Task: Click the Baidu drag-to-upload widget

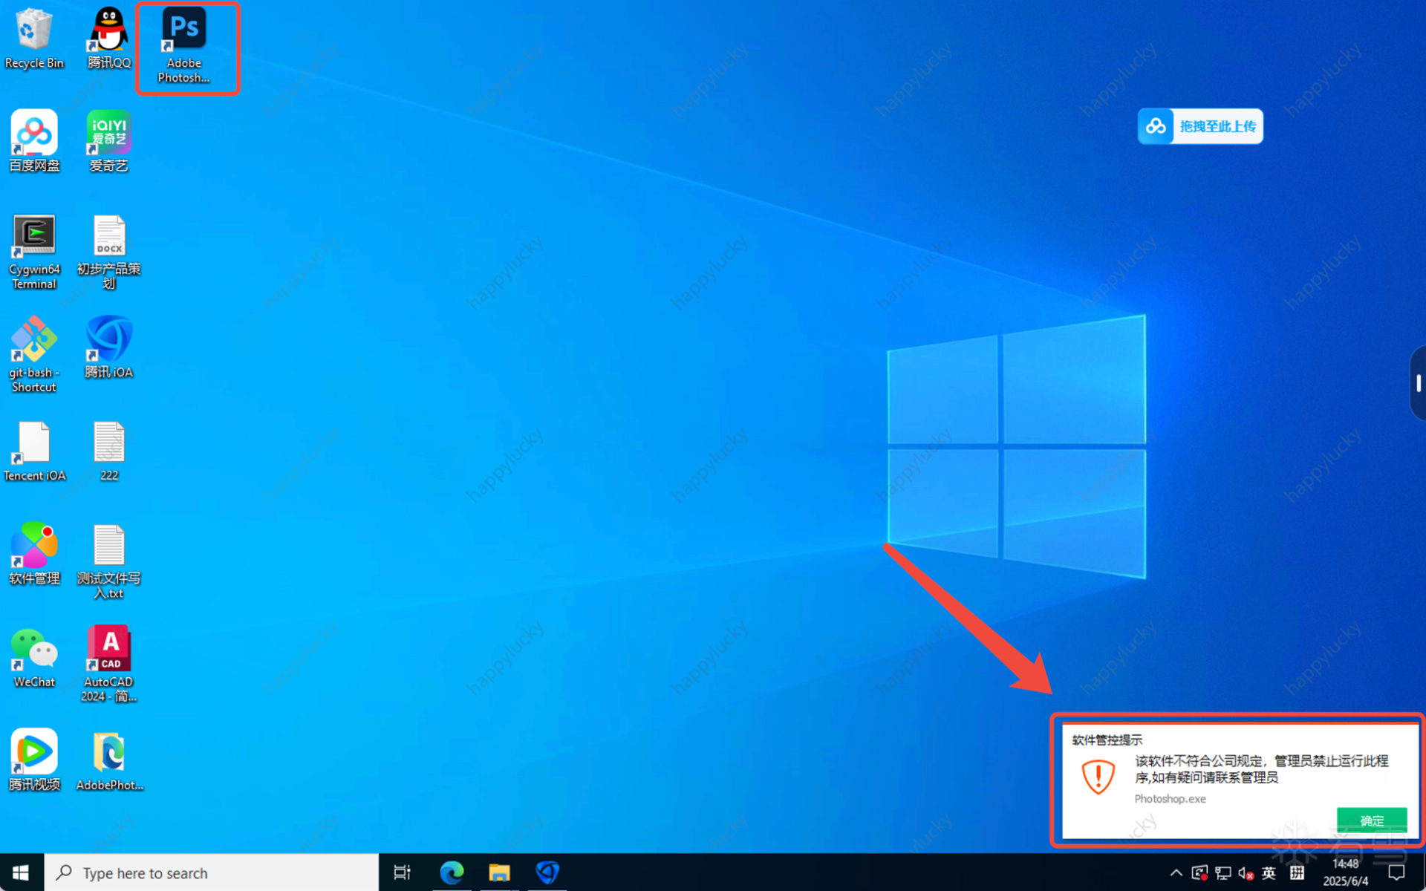Action: 1200,126
